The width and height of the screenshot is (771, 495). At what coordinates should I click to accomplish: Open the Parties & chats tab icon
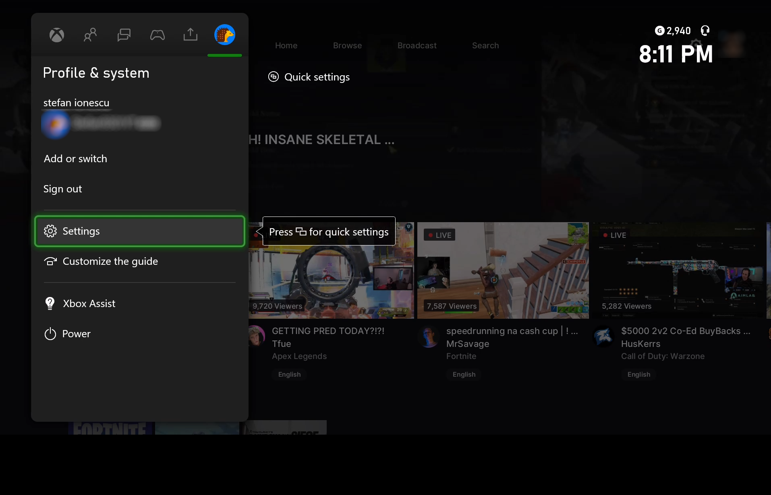tap(124, 35)
